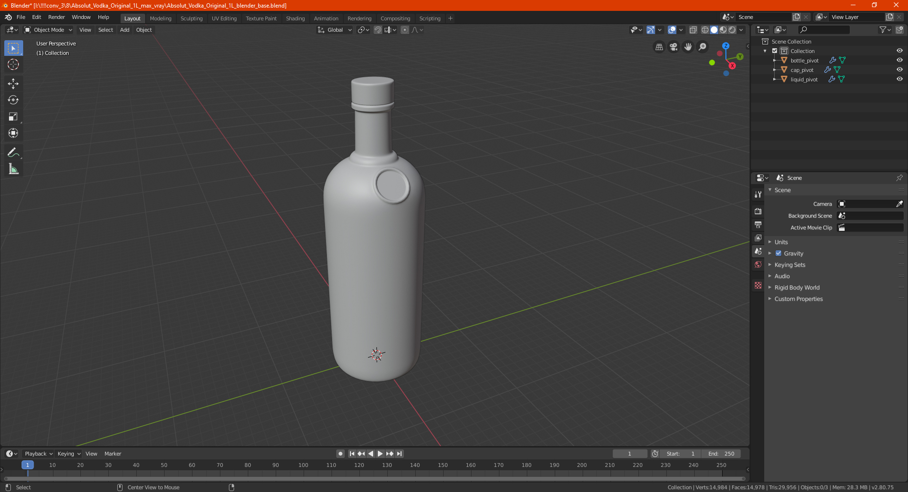Viewport: 908px width, 492px height.
Task: Disable the Gravity checkbox
Action: click(778, 254)
